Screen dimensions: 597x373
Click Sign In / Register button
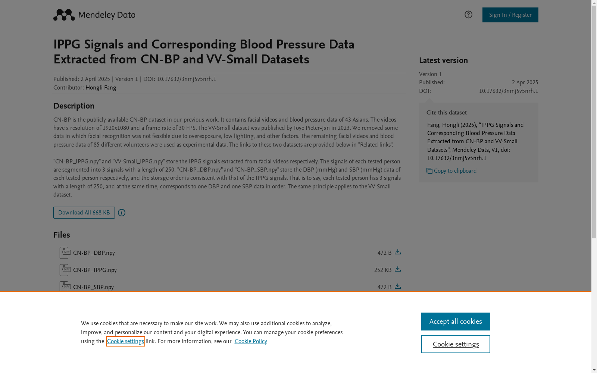click(x=510, y=15)
